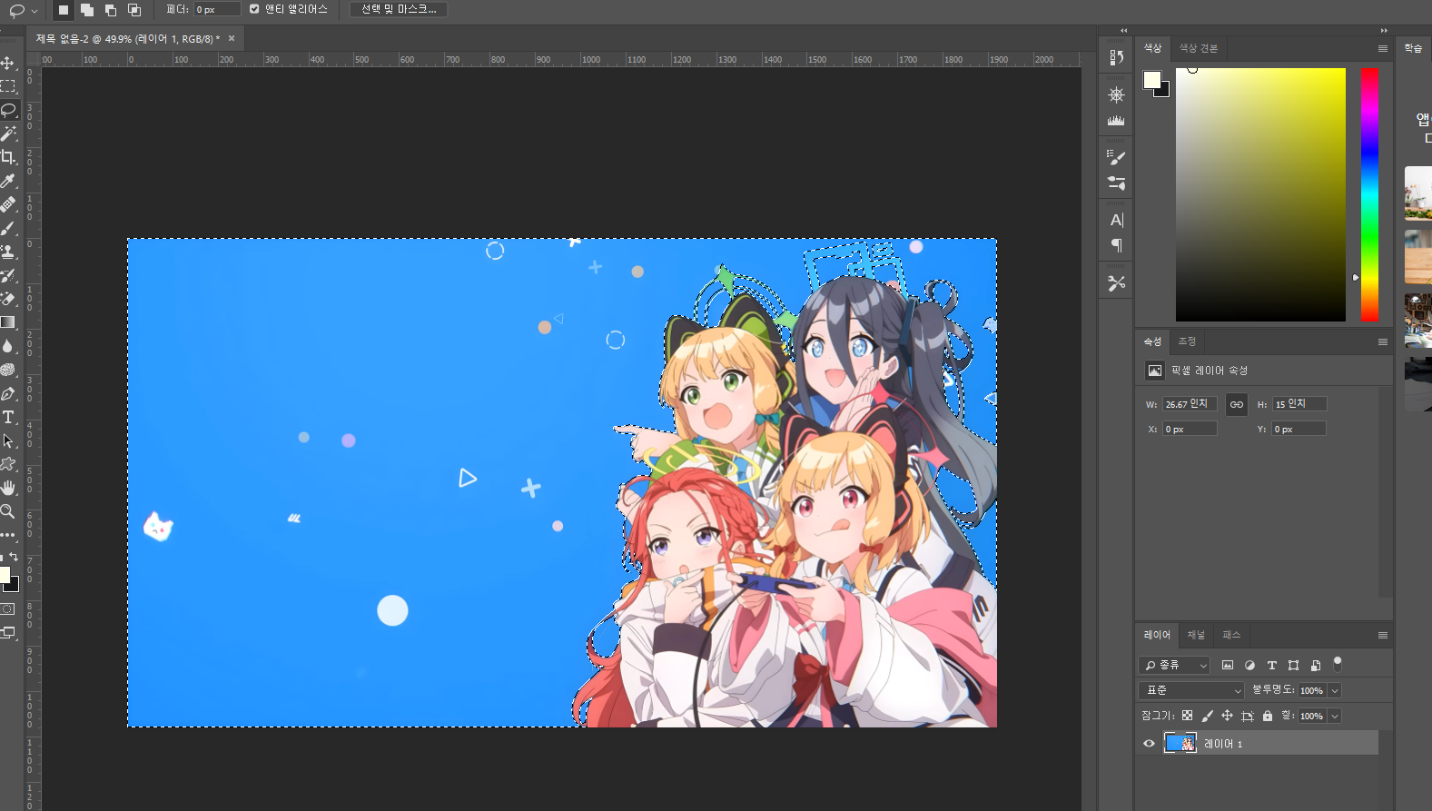1432x811 pixels.
Task: Select the Custom Shape tool
Action: (x=8, y=464)
